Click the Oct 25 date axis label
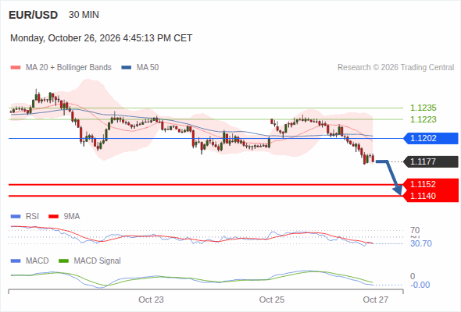The width and height of the screenshot is (461, 312). click(272, 300)
